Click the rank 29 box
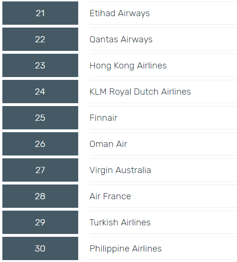 coord(40,222)
